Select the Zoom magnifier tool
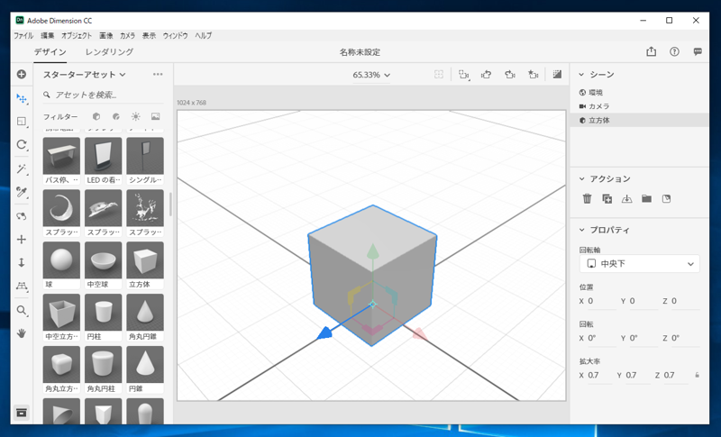Viewport: 721px width, 437px height. (22, 311)
